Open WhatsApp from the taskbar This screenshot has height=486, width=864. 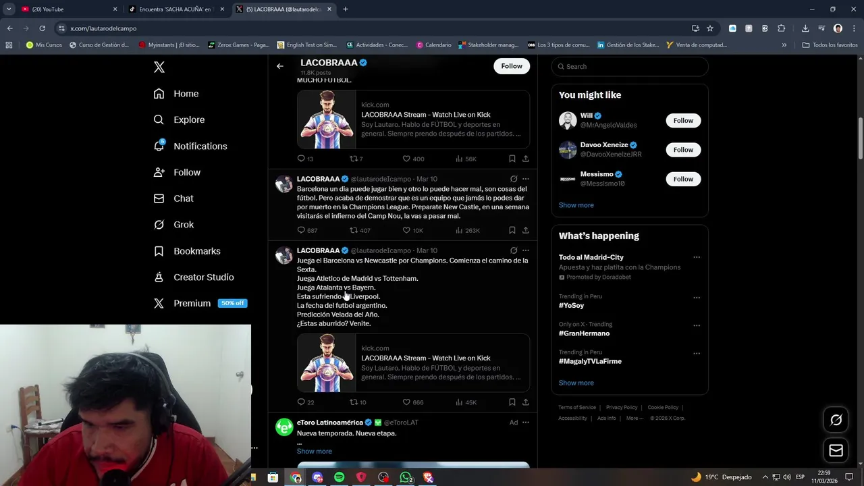tap(406, 477)
